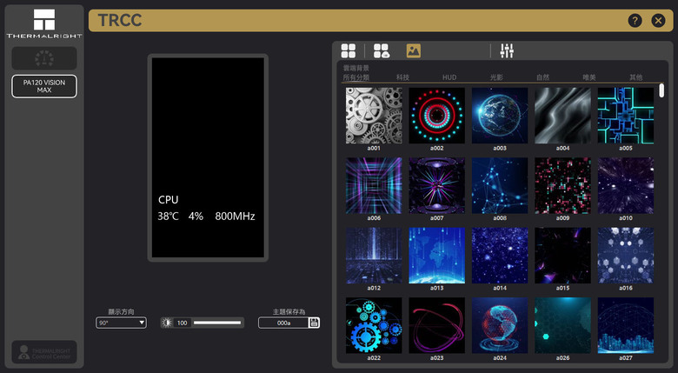Image resolution: width=678 pixels, height=373 pixels.
Task: Choose the a005 cyan circuit background
Action: (626, 116)
